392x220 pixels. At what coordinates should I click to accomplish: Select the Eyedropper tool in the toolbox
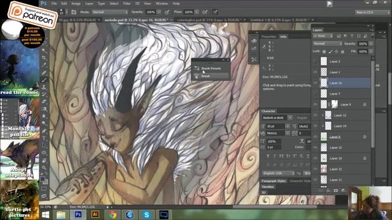click(44, 65)
